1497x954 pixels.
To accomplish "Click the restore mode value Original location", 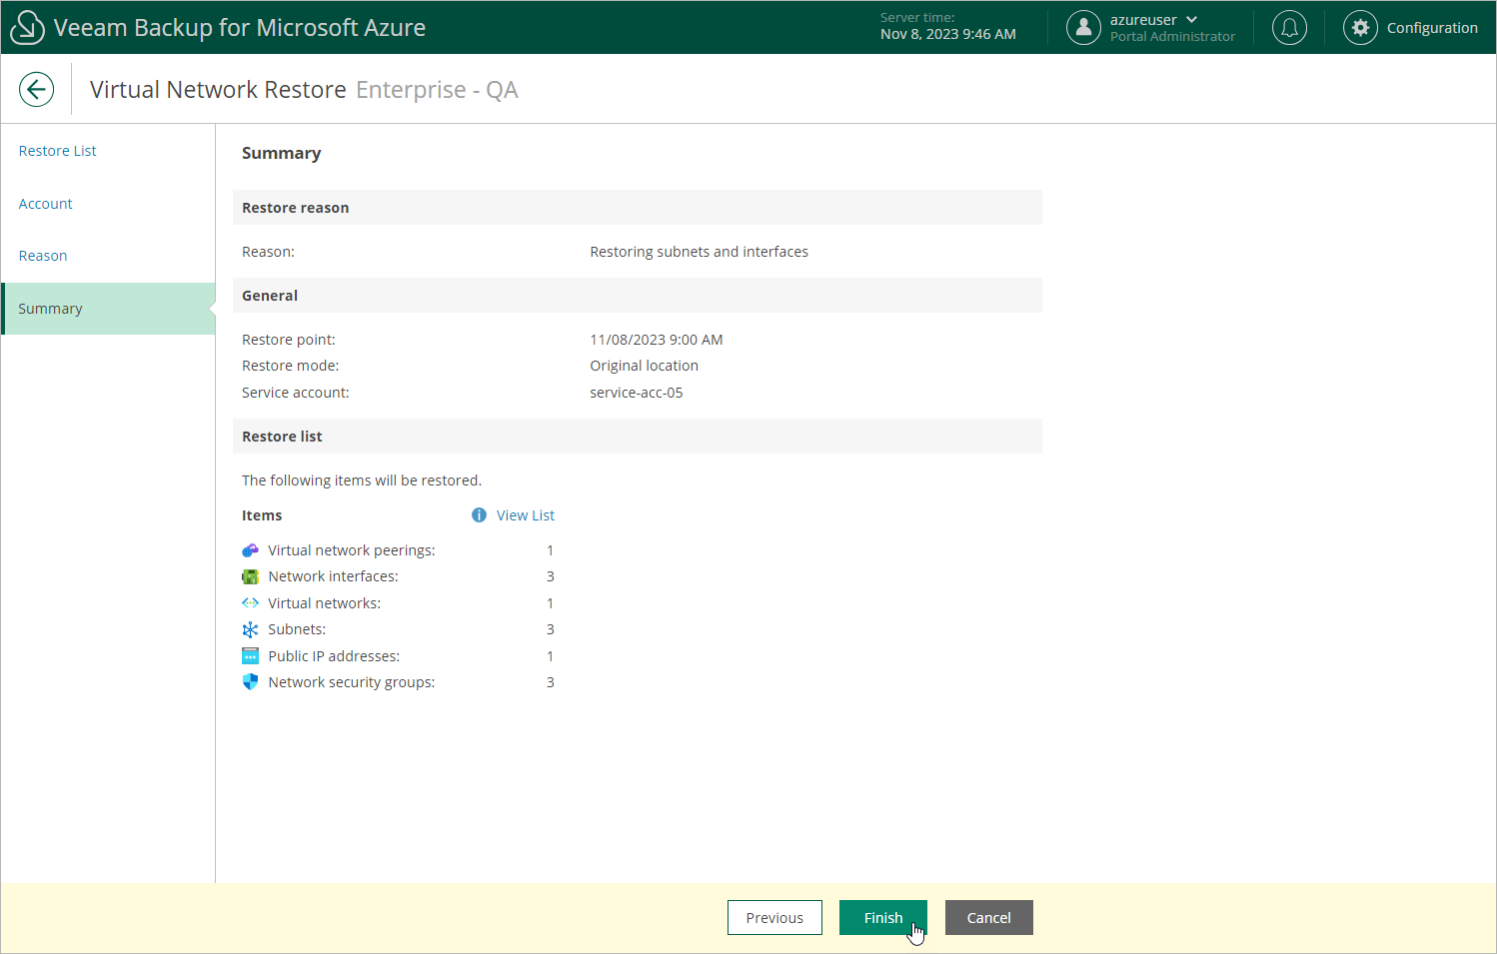I will pyautogui.click(x=645, y=366).
